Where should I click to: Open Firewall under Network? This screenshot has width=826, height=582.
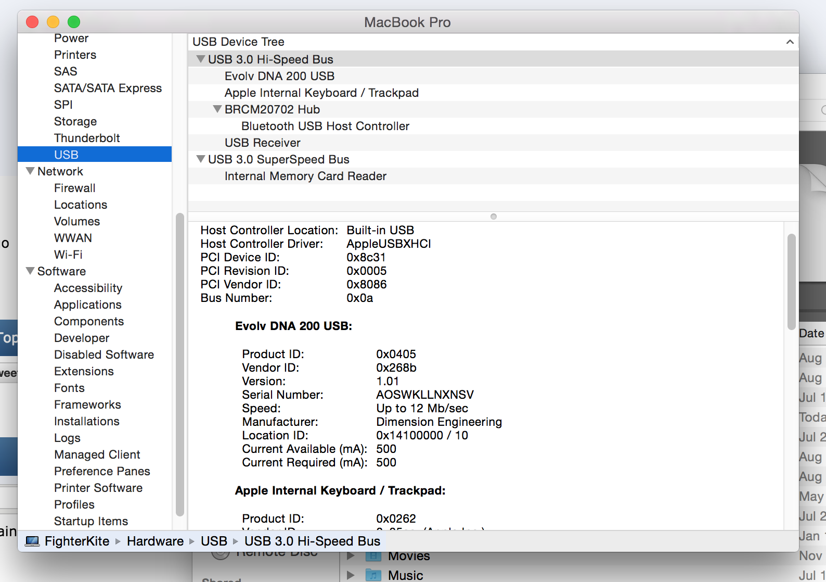(75, 188)
